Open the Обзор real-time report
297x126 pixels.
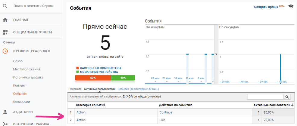pyautogui.click(x=18, y=61)
